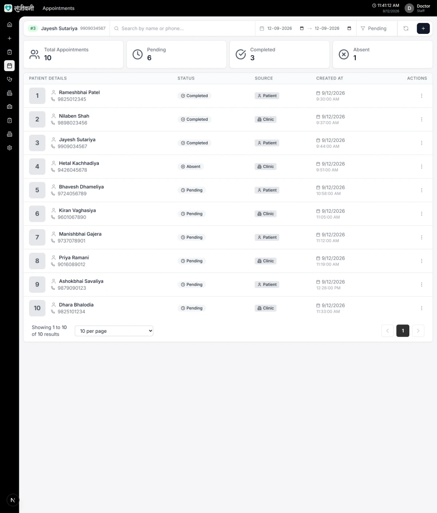Click the D user avatar in header
This screenshot has width=437, height=513.
coord(409,8)
